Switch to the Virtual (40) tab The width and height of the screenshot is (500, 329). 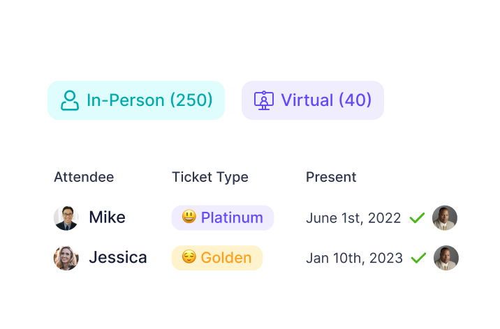(x=313, y=100)
